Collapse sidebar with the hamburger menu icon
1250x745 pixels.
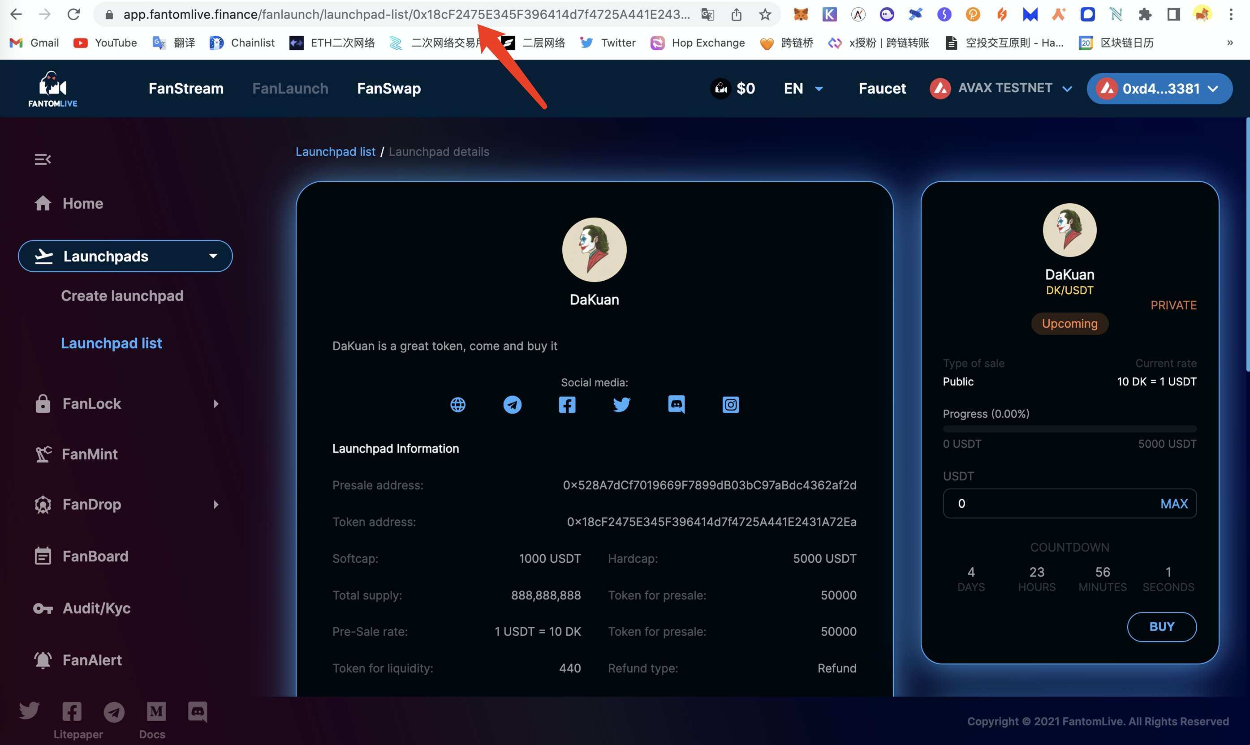43,160
